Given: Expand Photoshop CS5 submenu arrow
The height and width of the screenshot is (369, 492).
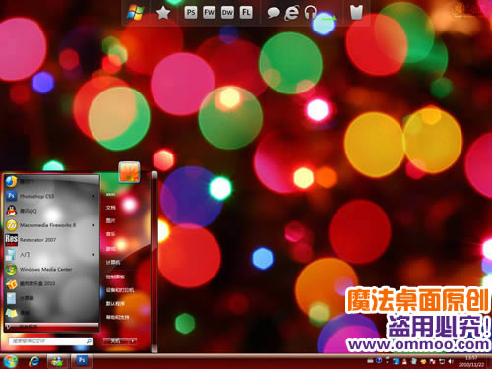Looking at the screenshot, I should point(93,196).
